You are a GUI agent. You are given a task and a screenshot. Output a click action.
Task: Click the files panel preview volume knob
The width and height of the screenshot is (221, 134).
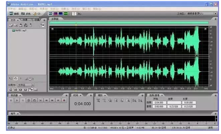pyautogui.click(x=30, y=79)
